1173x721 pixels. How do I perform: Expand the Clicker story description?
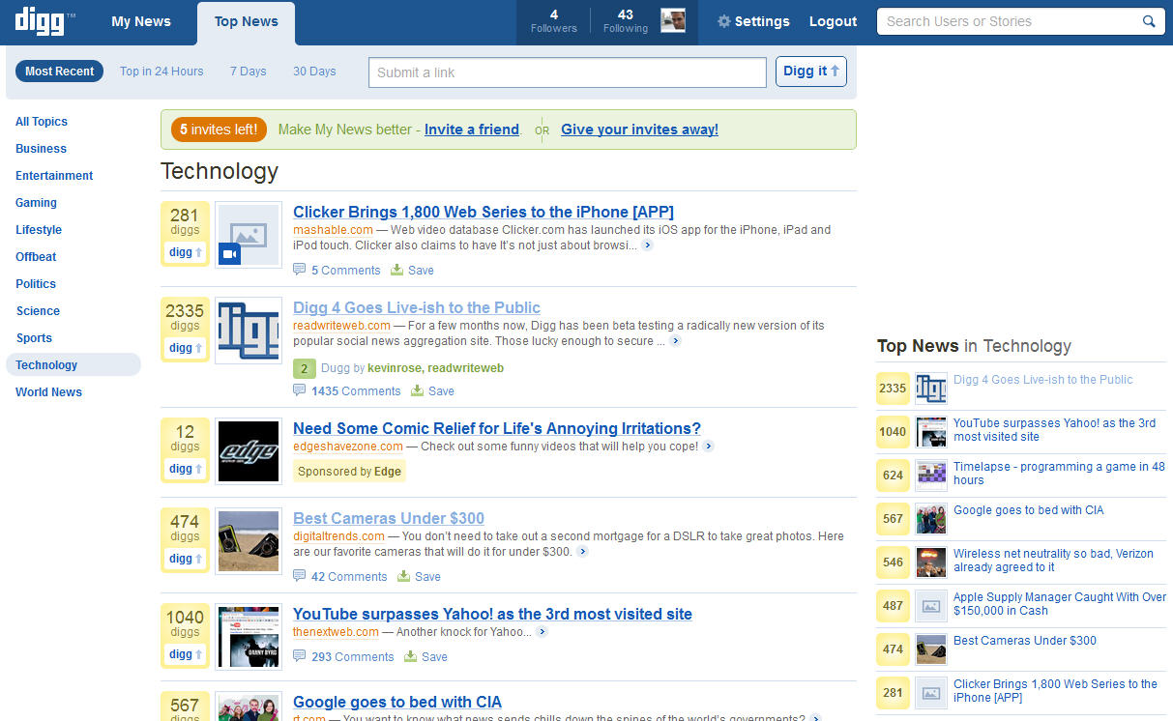647,245
